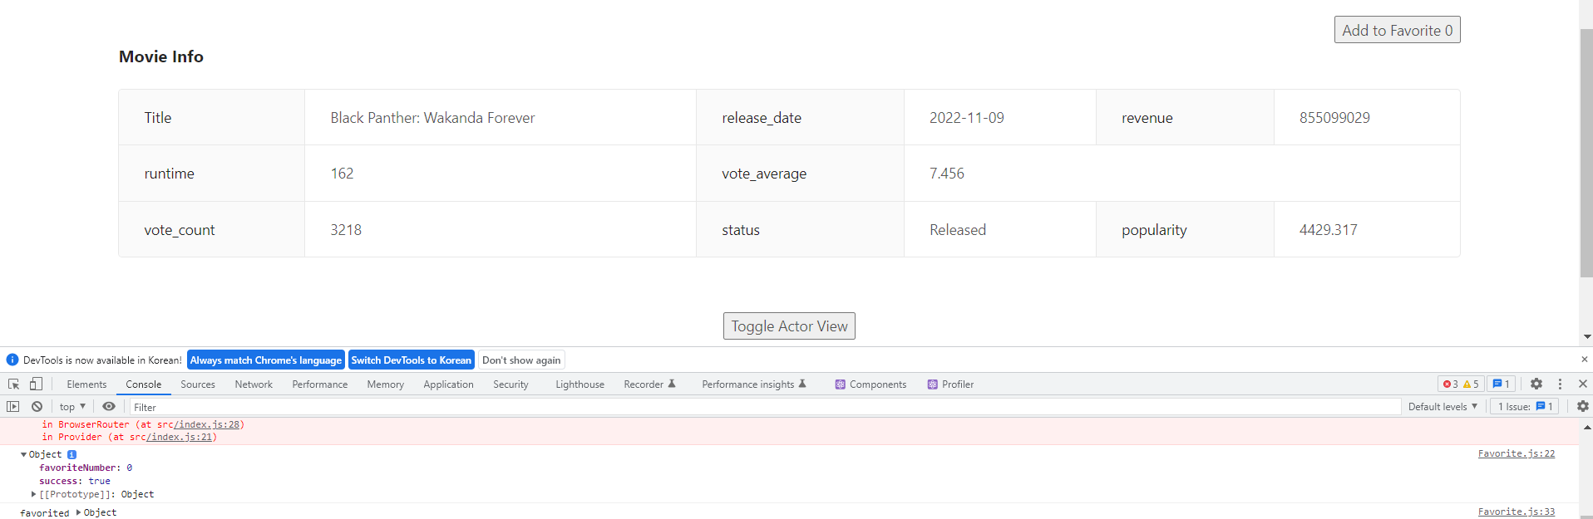Click the console scroll-up arrow

coord(1586,426)
